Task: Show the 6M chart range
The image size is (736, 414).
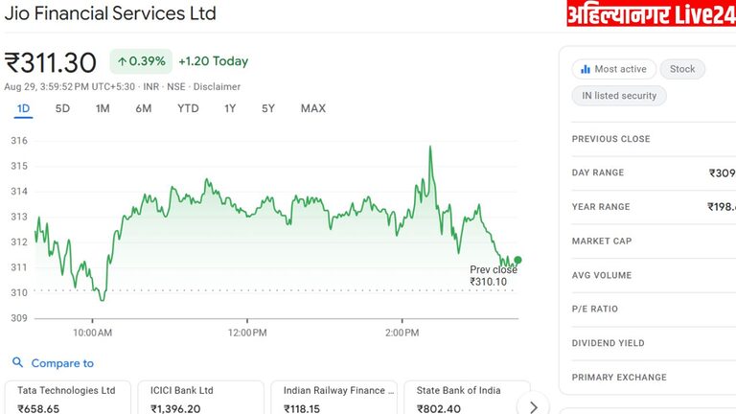Action: (144, 108)
